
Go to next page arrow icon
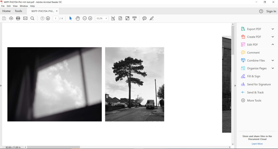click(48, 18)
